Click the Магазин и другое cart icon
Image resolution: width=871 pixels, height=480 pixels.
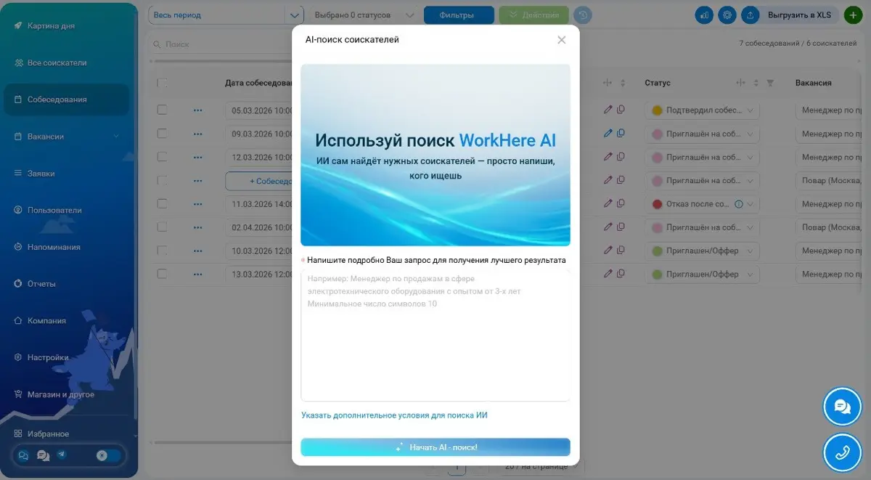pos(19,394)
